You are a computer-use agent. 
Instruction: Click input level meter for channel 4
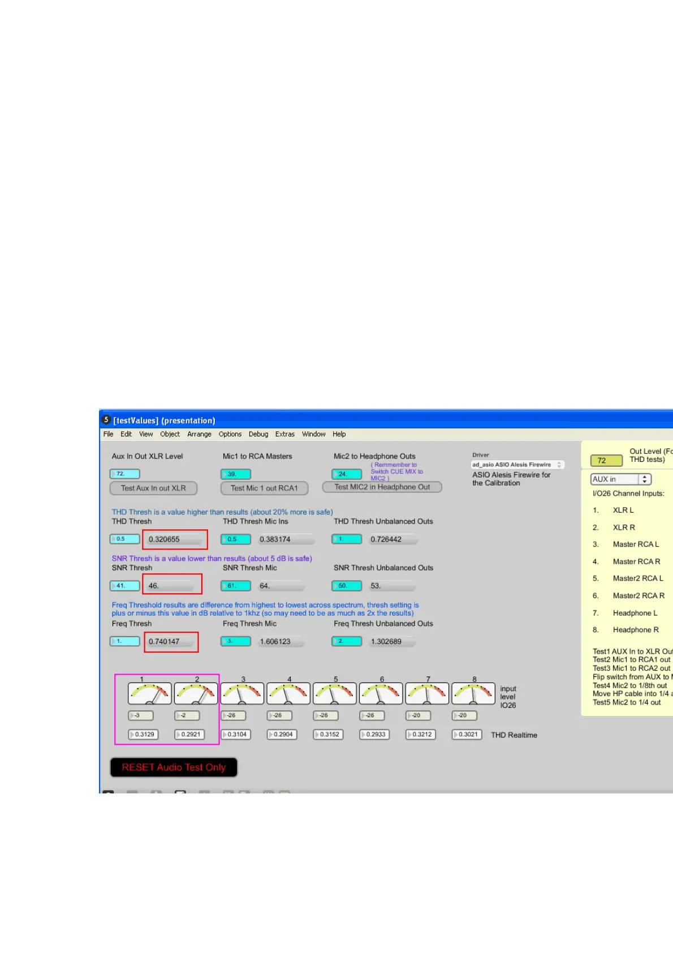pyautogui.click(x=288, y=693)
